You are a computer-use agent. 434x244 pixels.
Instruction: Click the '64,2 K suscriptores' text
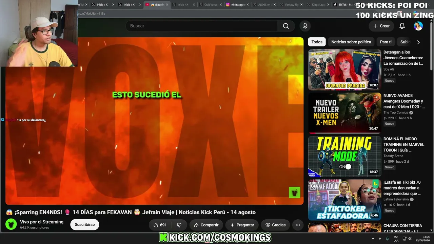(x=35, y=228)
